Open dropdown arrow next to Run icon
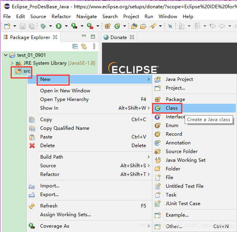 (x=66, y=26)
